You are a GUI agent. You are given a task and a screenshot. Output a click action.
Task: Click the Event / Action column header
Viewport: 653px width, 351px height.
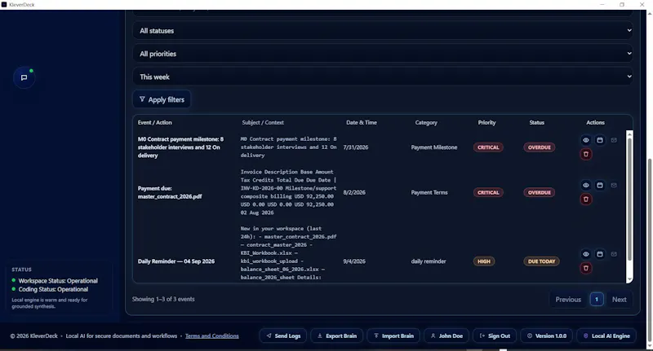[x=154, y=122]
